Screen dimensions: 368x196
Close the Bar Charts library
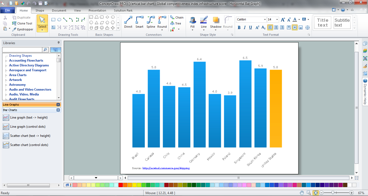pyautogui.click(x=58, y=110)
